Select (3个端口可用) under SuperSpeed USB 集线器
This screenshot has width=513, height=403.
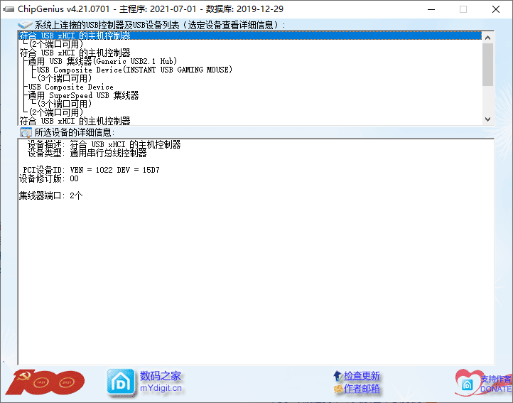pos(64,104)
